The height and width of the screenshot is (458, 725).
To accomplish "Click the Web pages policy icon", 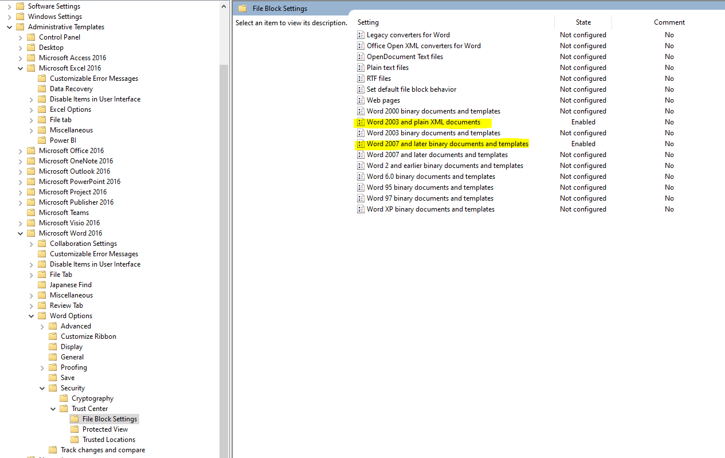I will coord(360,100).
